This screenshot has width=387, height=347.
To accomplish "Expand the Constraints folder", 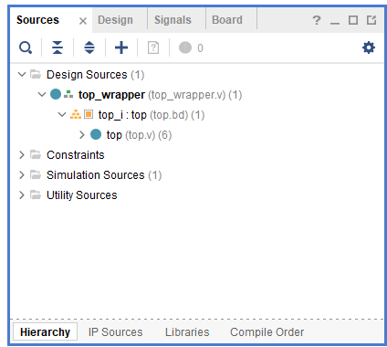I will point(22,154).
